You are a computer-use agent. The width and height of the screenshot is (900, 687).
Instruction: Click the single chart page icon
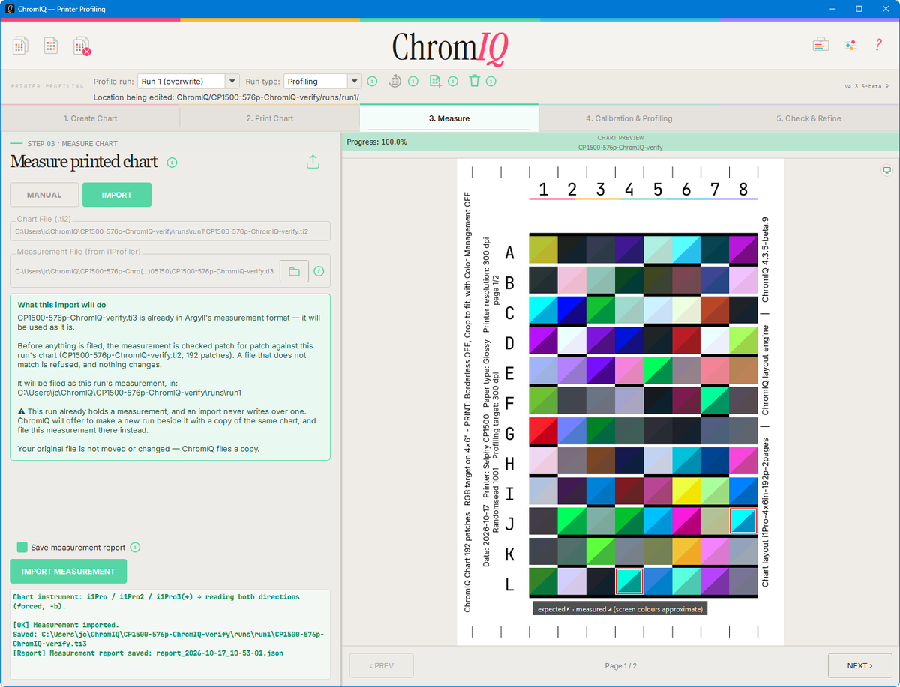tap(51, 46)
